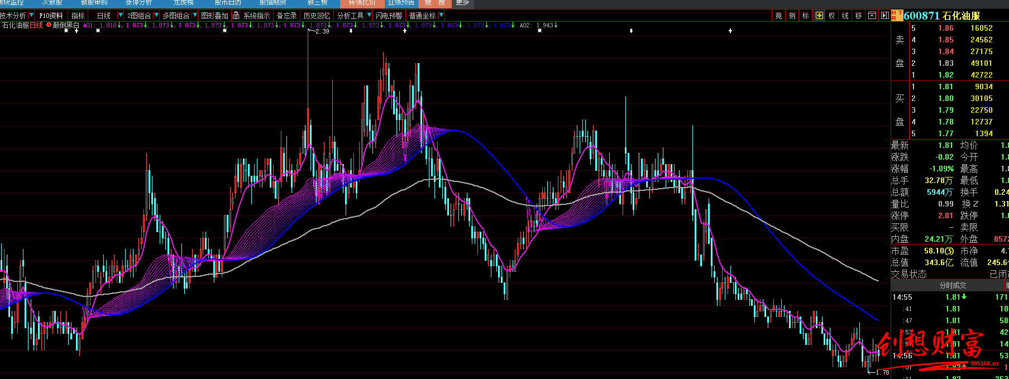Viewport: 1009px width, 379px height.
Task: Click the 1.78 low price label
Action: click(882, 372)
